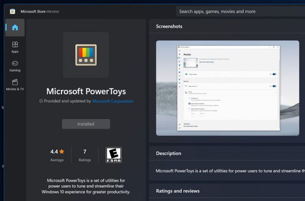This screenshot has width=305, height=201.
Task: Click the PowerToys app icon
Action: pyautogui.click(x=86, y=55)
